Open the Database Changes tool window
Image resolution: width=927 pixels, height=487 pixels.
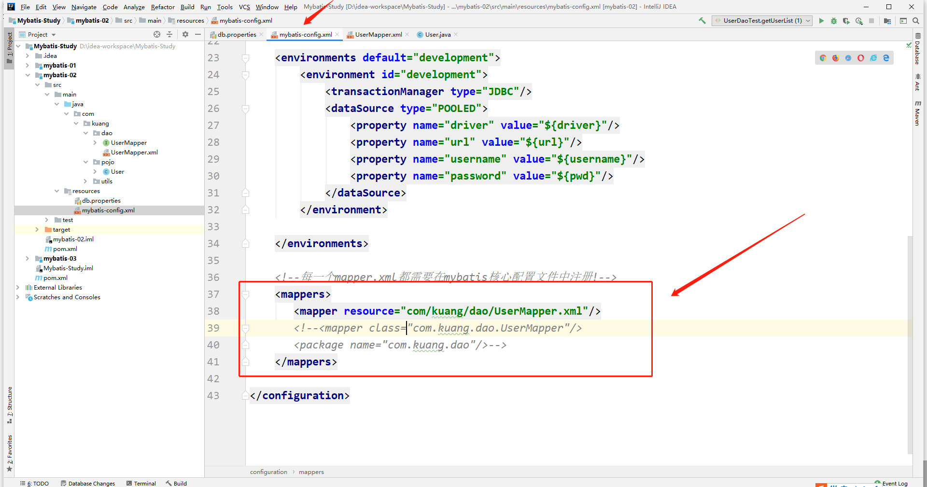tap(88, 483)
